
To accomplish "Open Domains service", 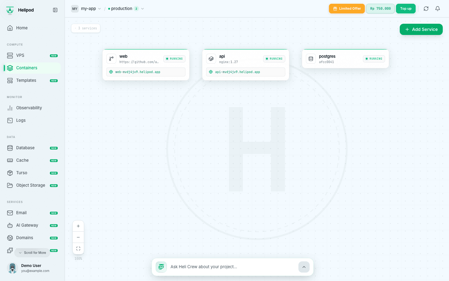I will click(32, 238).
